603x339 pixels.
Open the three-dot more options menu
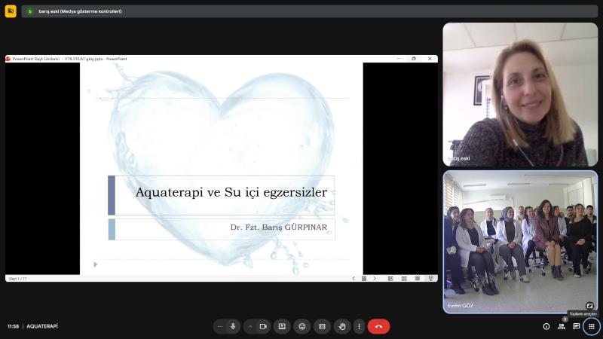click(x=359, y=326)
